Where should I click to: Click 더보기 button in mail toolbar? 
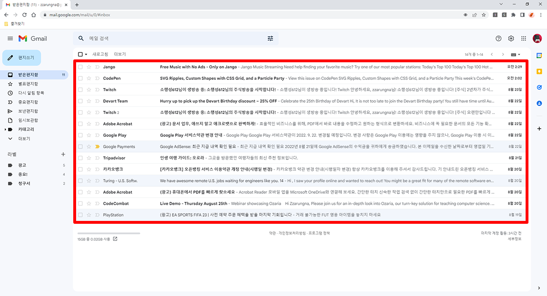(120, 54)
